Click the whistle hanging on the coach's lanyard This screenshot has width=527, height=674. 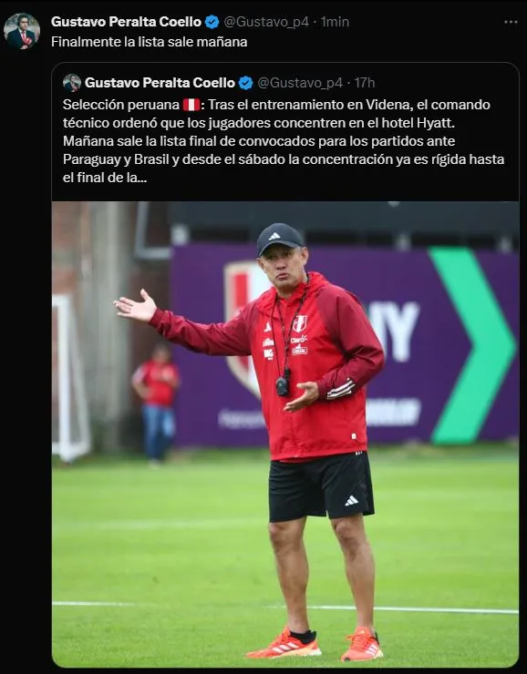click(283, 385)
